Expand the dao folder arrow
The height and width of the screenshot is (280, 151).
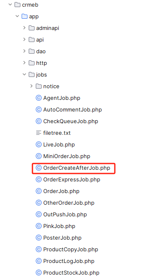click(x=24, y=51)
